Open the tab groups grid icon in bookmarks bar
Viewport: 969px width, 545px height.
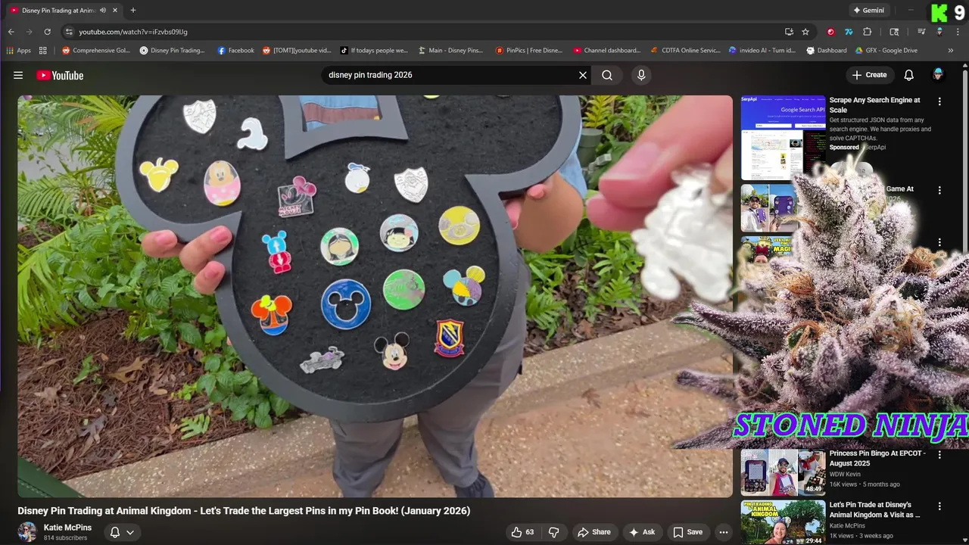[43, 51]
